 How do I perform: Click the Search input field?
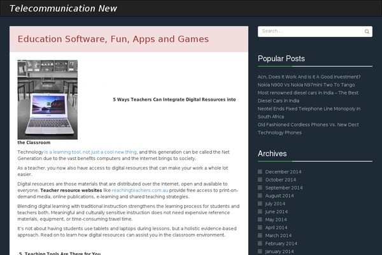click(x=315, y=31)
